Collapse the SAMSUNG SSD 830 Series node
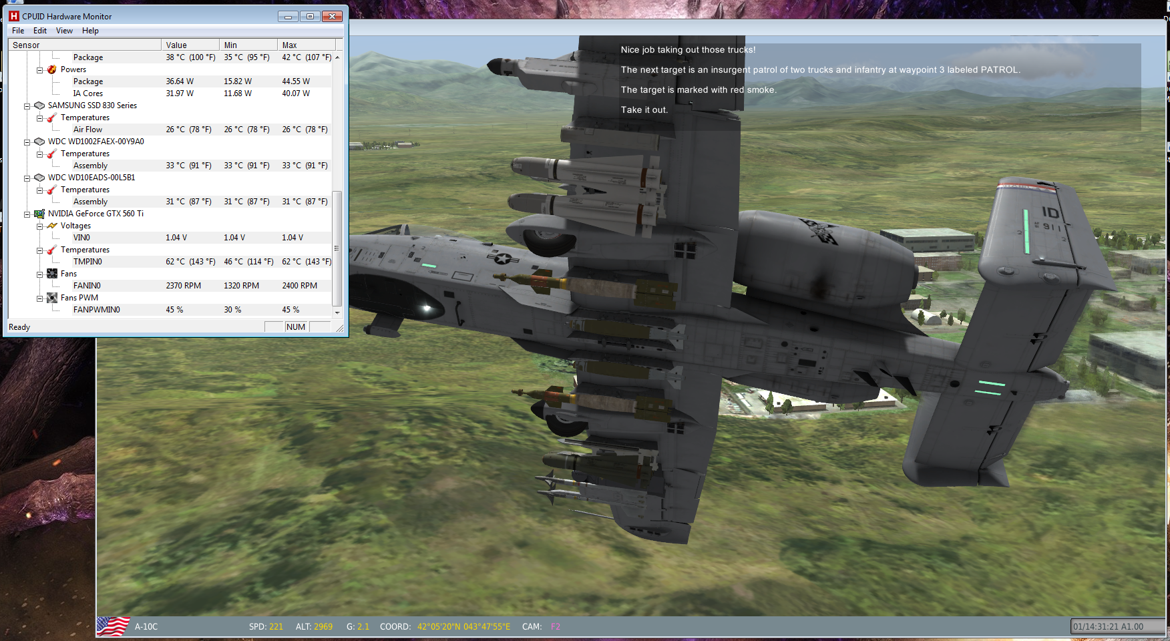 pos(27,106)
